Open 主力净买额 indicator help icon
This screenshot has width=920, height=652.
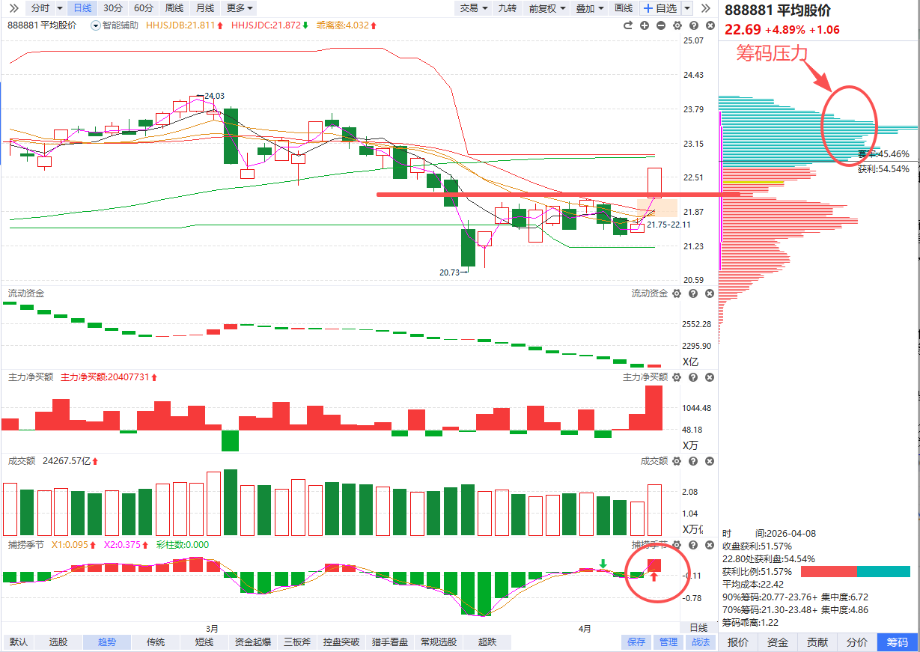[693, 377]
